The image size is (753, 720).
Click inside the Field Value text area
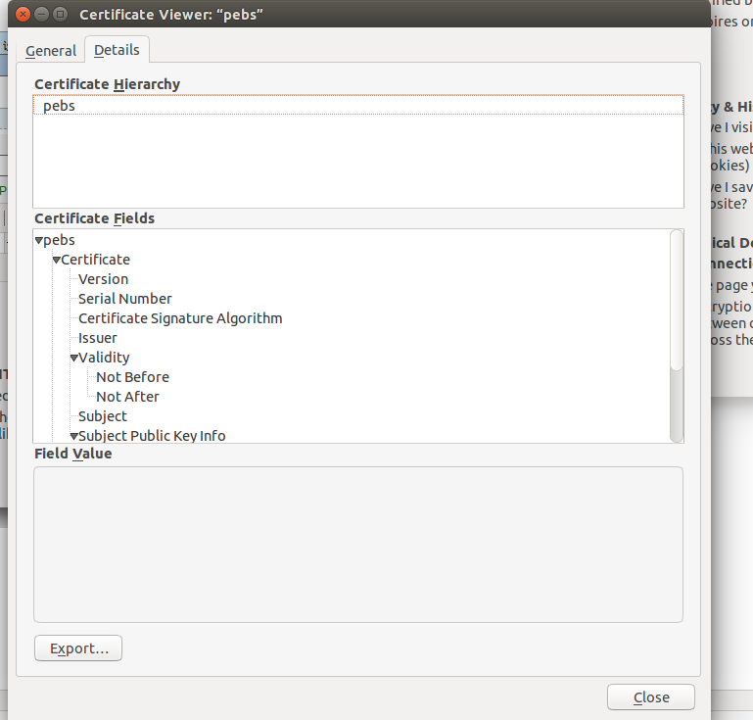click(x=358, y=545)
